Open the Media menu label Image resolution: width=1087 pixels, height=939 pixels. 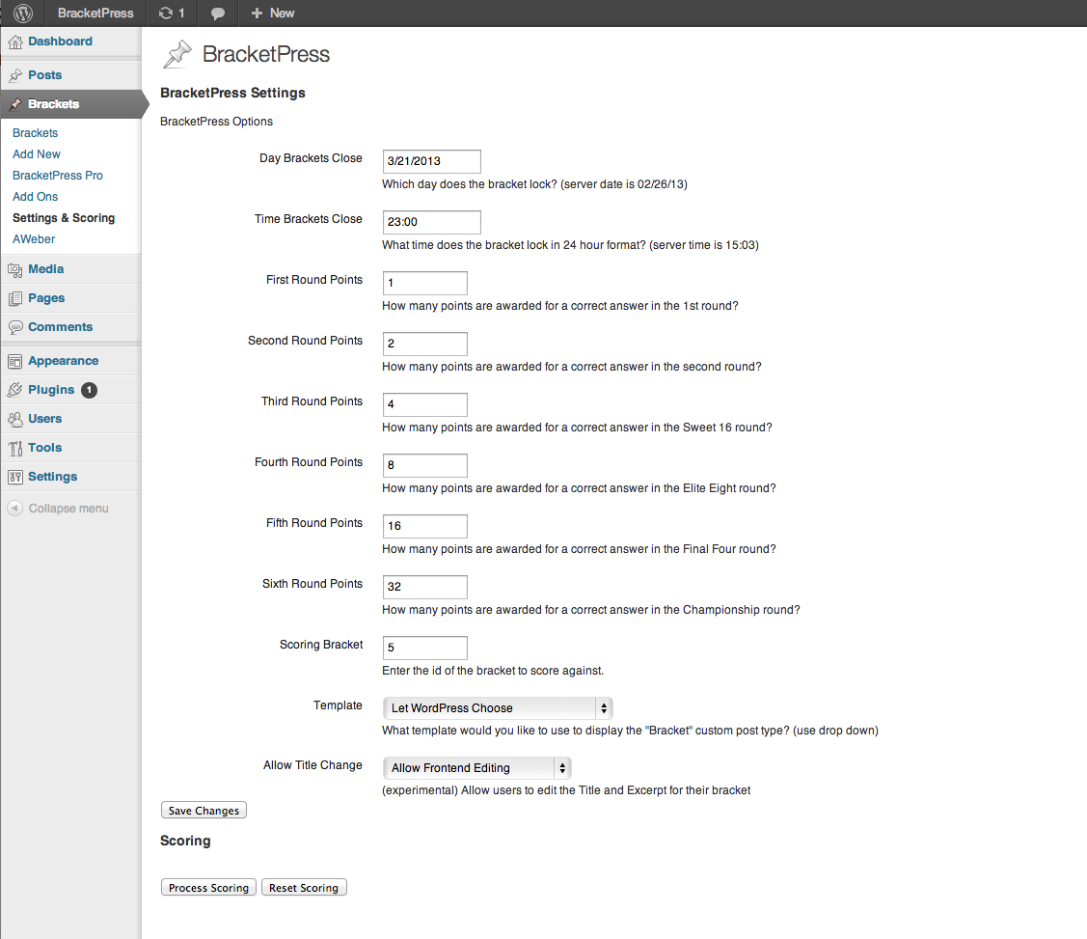45,269
